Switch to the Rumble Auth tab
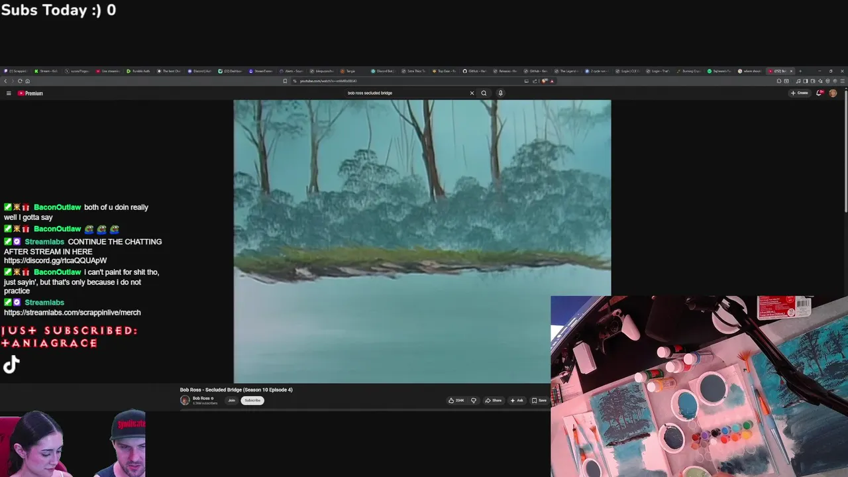Viewport: 848px width, 477px height. pos(139,71)
